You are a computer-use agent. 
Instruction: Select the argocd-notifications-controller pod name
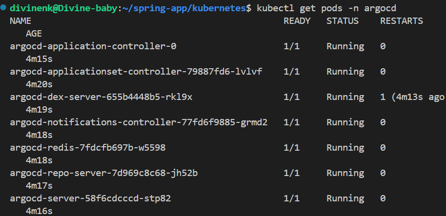click(139, 122)
